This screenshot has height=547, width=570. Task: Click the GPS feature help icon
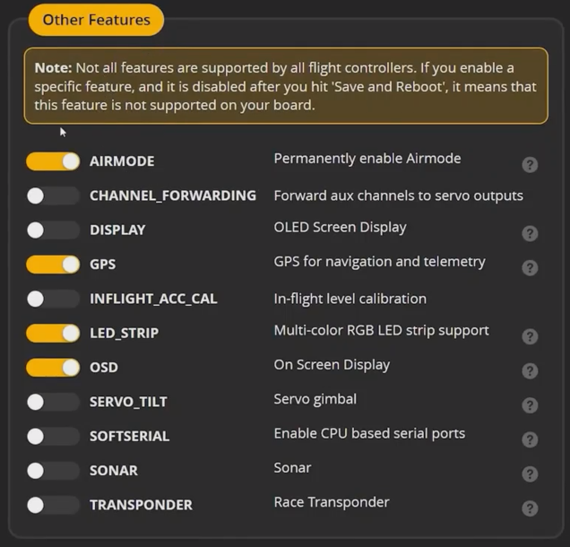(530, 267)
